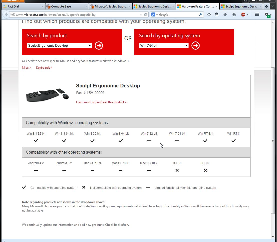Click Not compatible with operating system legend

(116, 188)
